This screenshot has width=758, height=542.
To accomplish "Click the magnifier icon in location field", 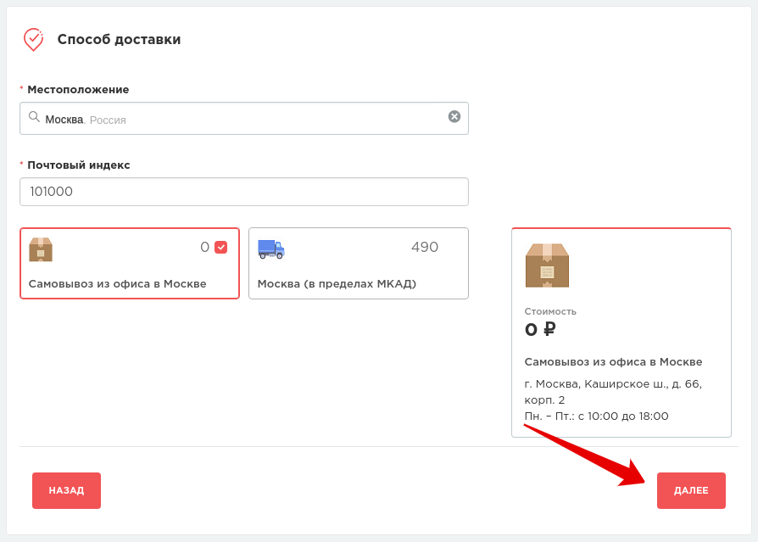I will click(x=34, y=118).
